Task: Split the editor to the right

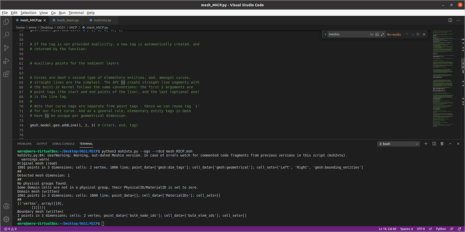Action: pos(450,20)
